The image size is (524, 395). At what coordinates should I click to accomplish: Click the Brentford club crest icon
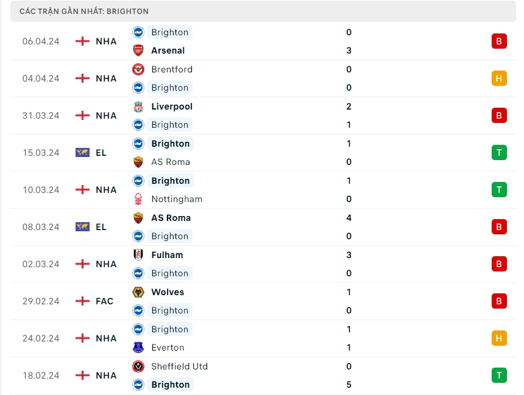click(138, 69)
